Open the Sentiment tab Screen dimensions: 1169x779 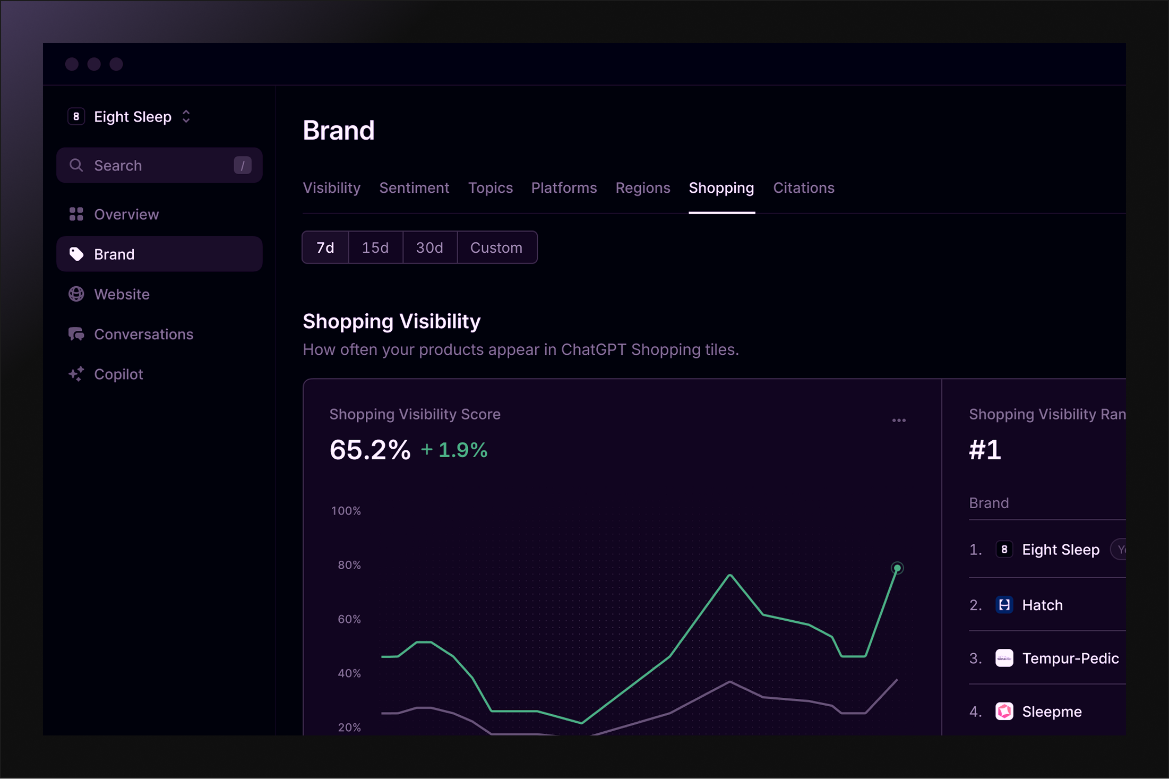click(414, 188)
